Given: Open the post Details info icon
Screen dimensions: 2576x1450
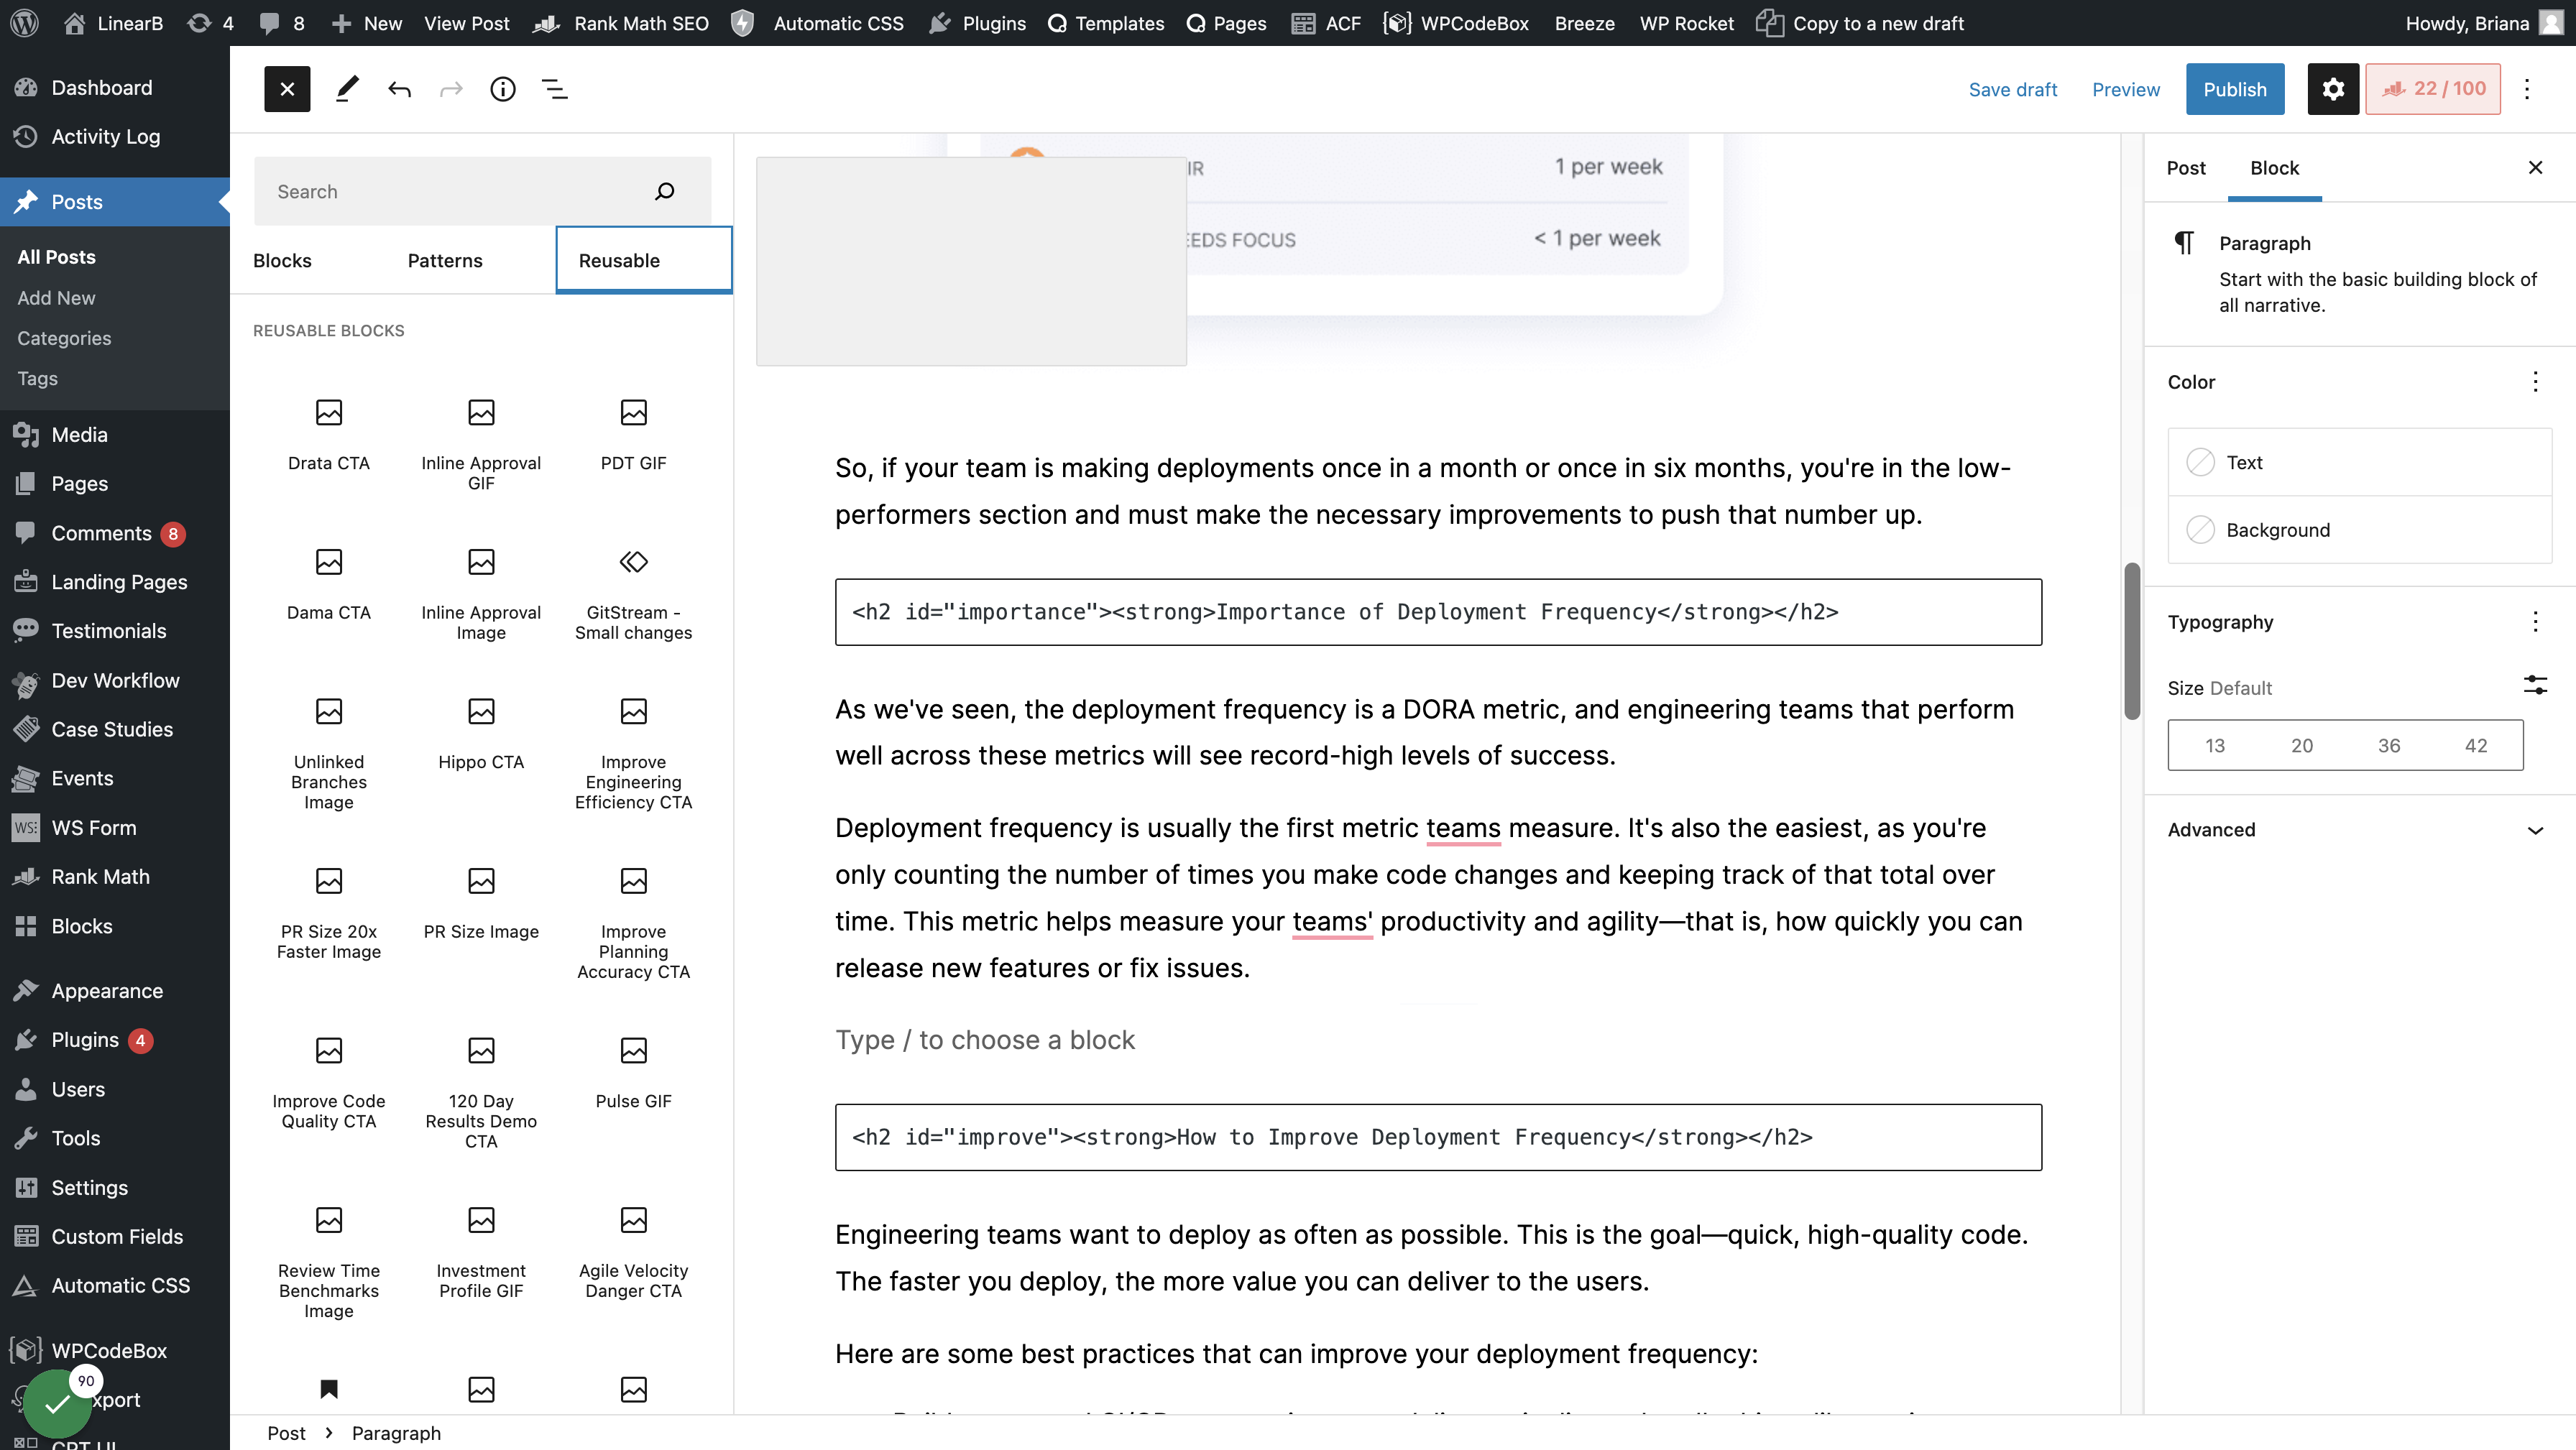Looking at the screenshot, I should click(x=503, y=89).
